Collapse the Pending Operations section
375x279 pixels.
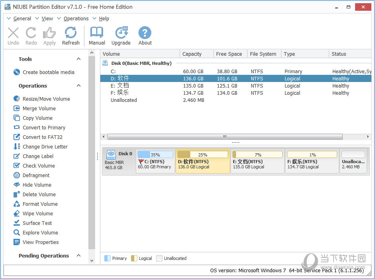pyautogui.click(x=78, y=256)
